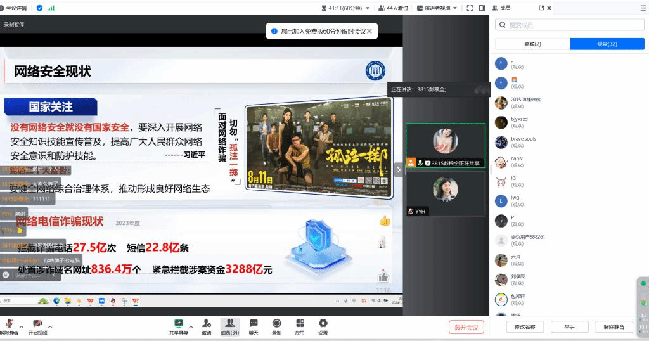This screenshot has height=341, width=649.
Task: Enter fullscreen mode with the fullscreen icon
Action: 470,8
